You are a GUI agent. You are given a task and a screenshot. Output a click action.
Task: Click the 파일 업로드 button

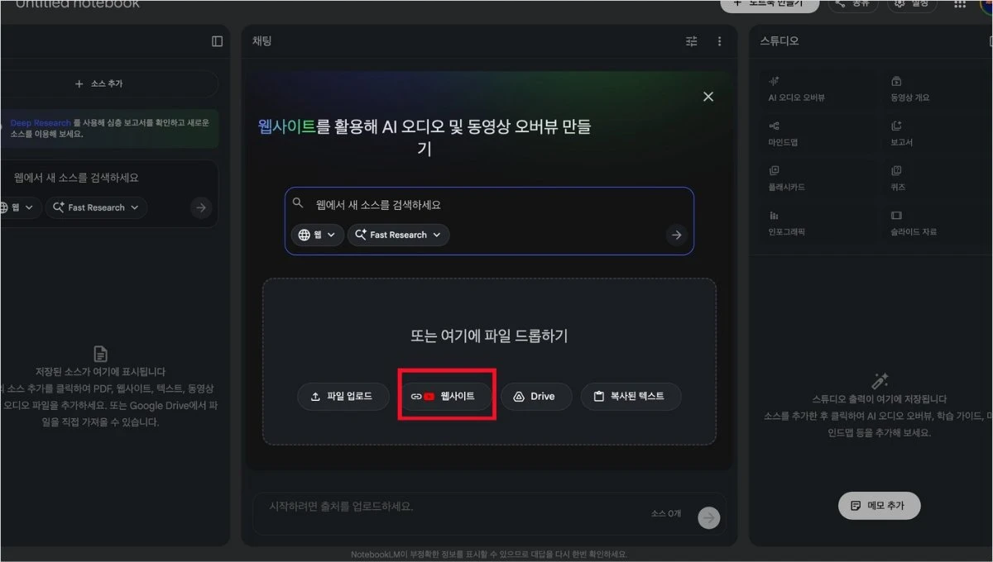click(343, 397)
